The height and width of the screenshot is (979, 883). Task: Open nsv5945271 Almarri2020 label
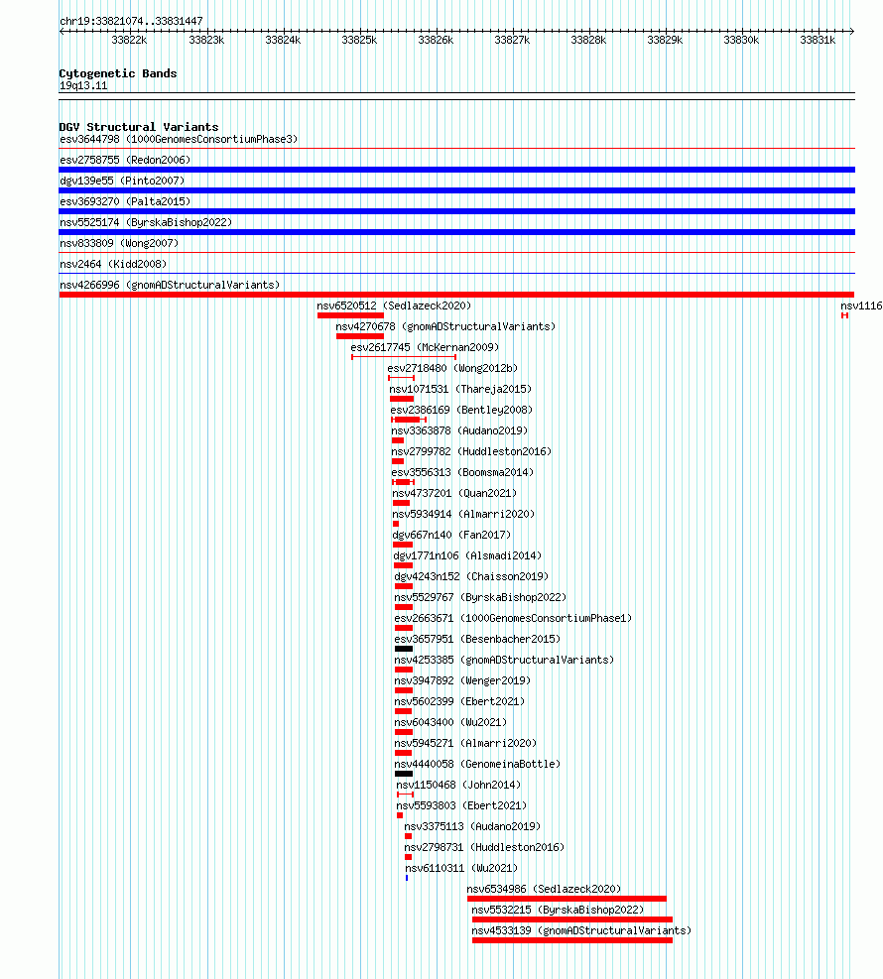(x=466, y=743)
